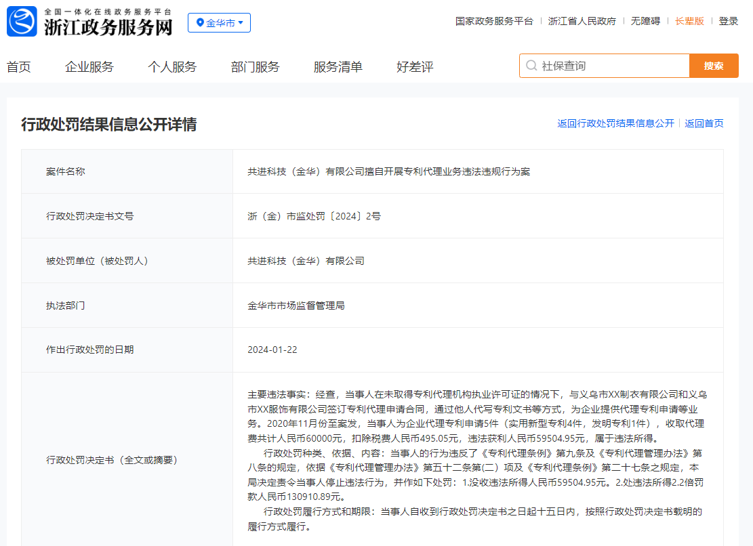Visit 国家政务服务平台 link
753x546 pixels.
(x=494, y=21)
